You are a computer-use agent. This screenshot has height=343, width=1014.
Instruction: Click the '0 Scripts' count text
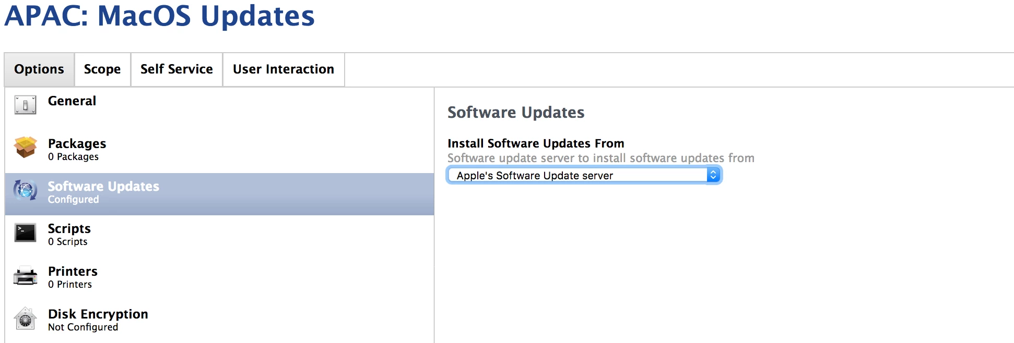(x=68, y=242)
